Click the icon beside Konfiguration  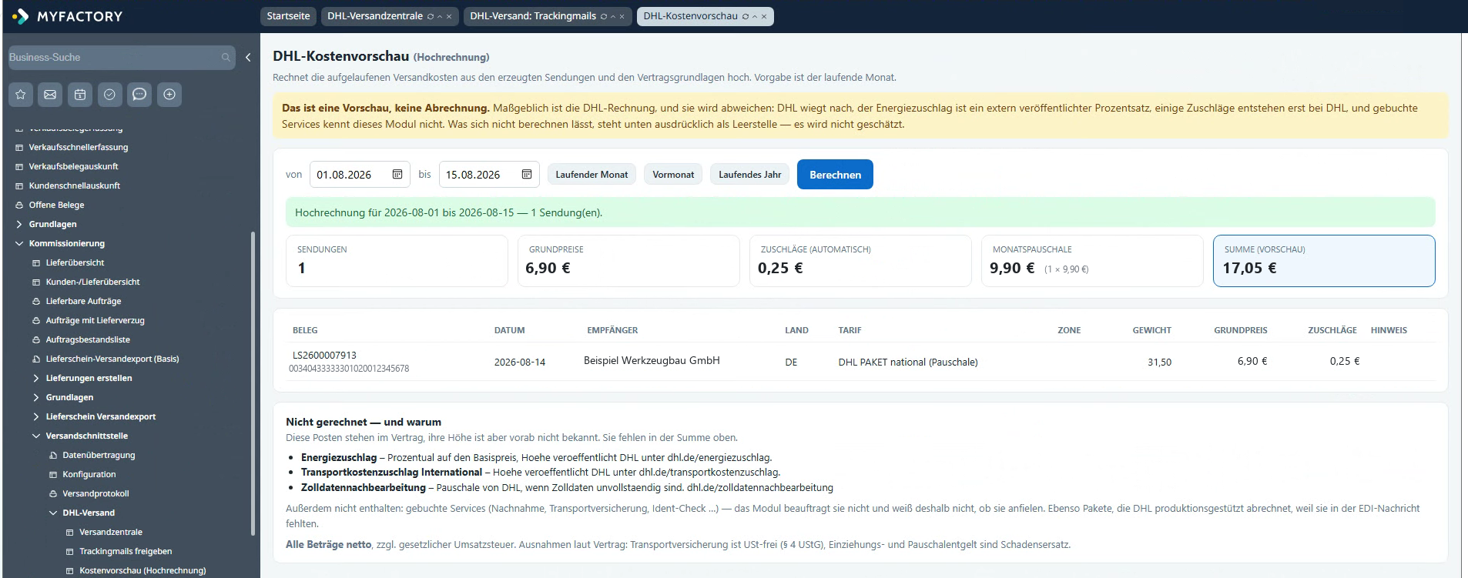pos(53,474)
